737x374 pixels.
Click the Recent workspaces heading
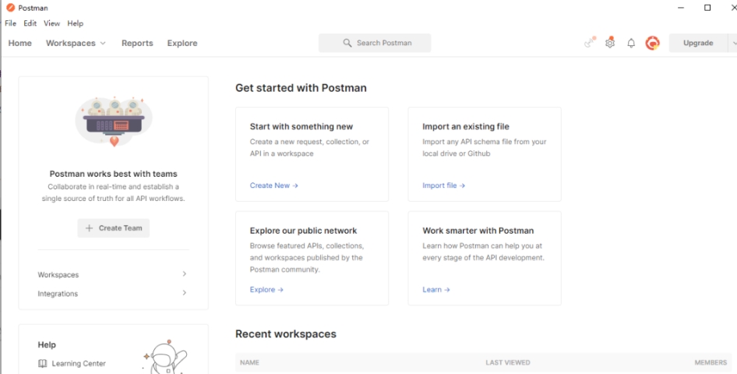click(x=286, y=334)
